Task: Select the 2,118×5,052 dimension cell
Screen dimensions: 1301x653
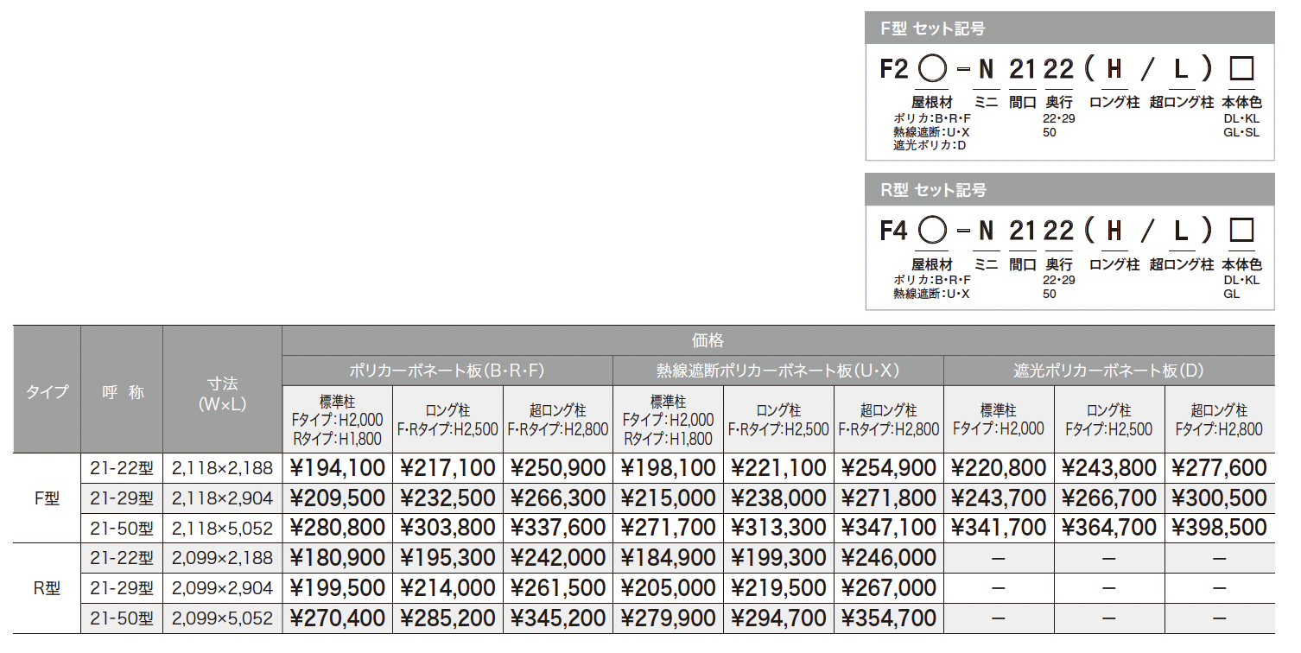Action: point(223,528)
